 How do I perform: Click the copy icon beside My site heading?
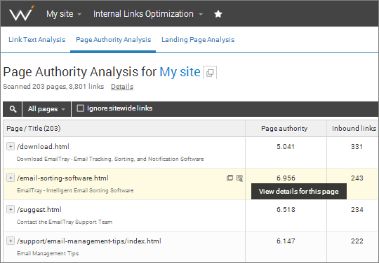coord(210,73)
